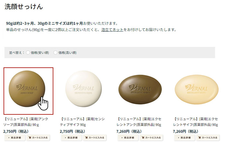Click the エクセレントアンク(医薬部外品) 90g product title
The height and width of the screenshot is (145, 225).
pyautogui.click(x=139, y=122)
